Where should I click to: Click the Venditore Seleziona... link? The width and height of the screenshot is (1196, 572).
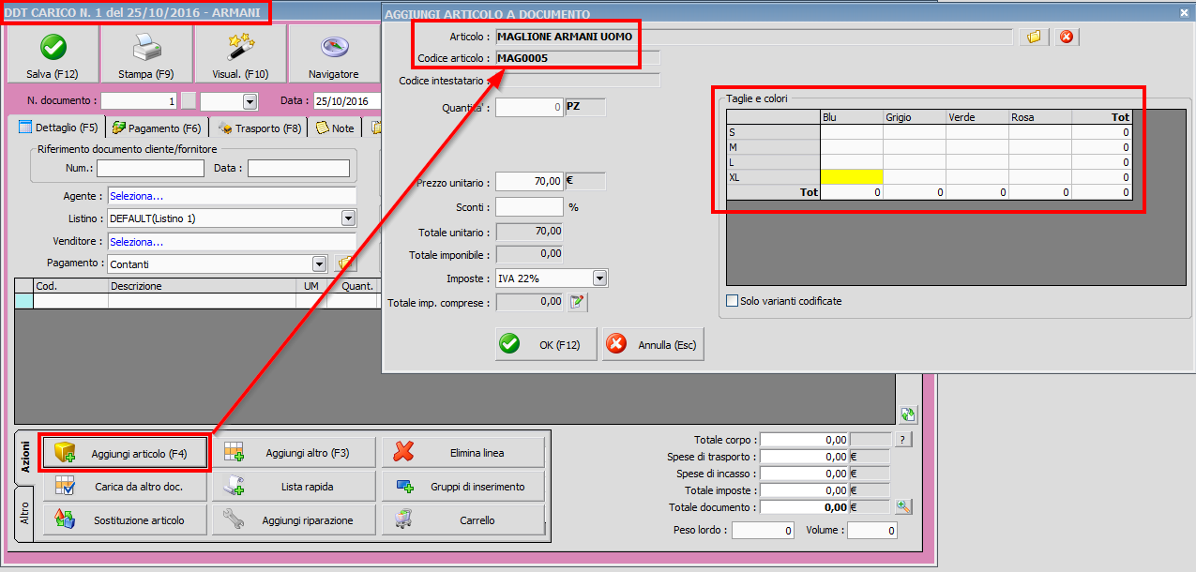point(137,241)
